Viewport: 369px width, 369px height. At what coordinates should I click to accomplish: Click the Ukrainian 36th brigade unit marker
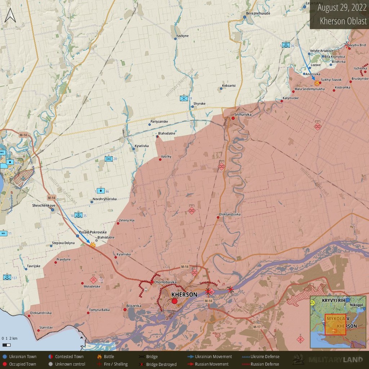286,45
